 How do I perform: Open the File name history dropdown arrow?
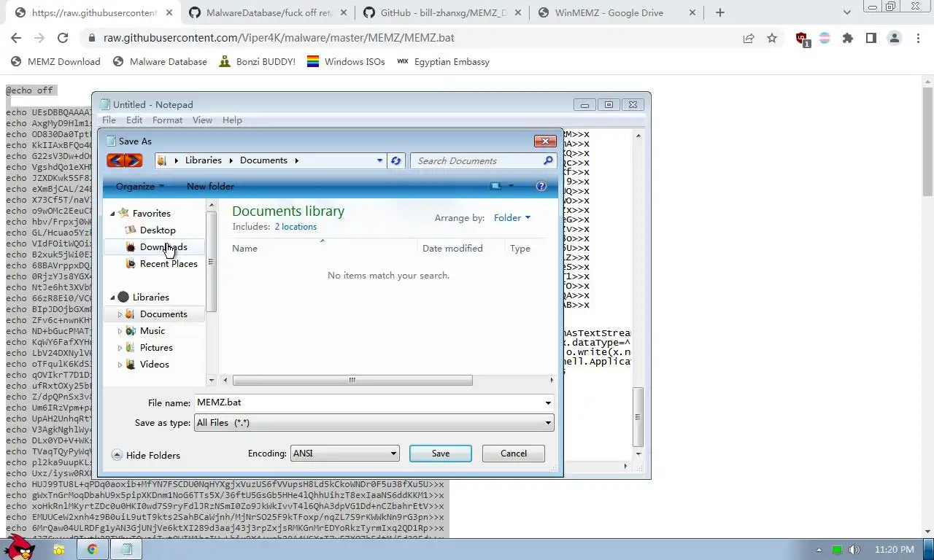pos(548,402)
